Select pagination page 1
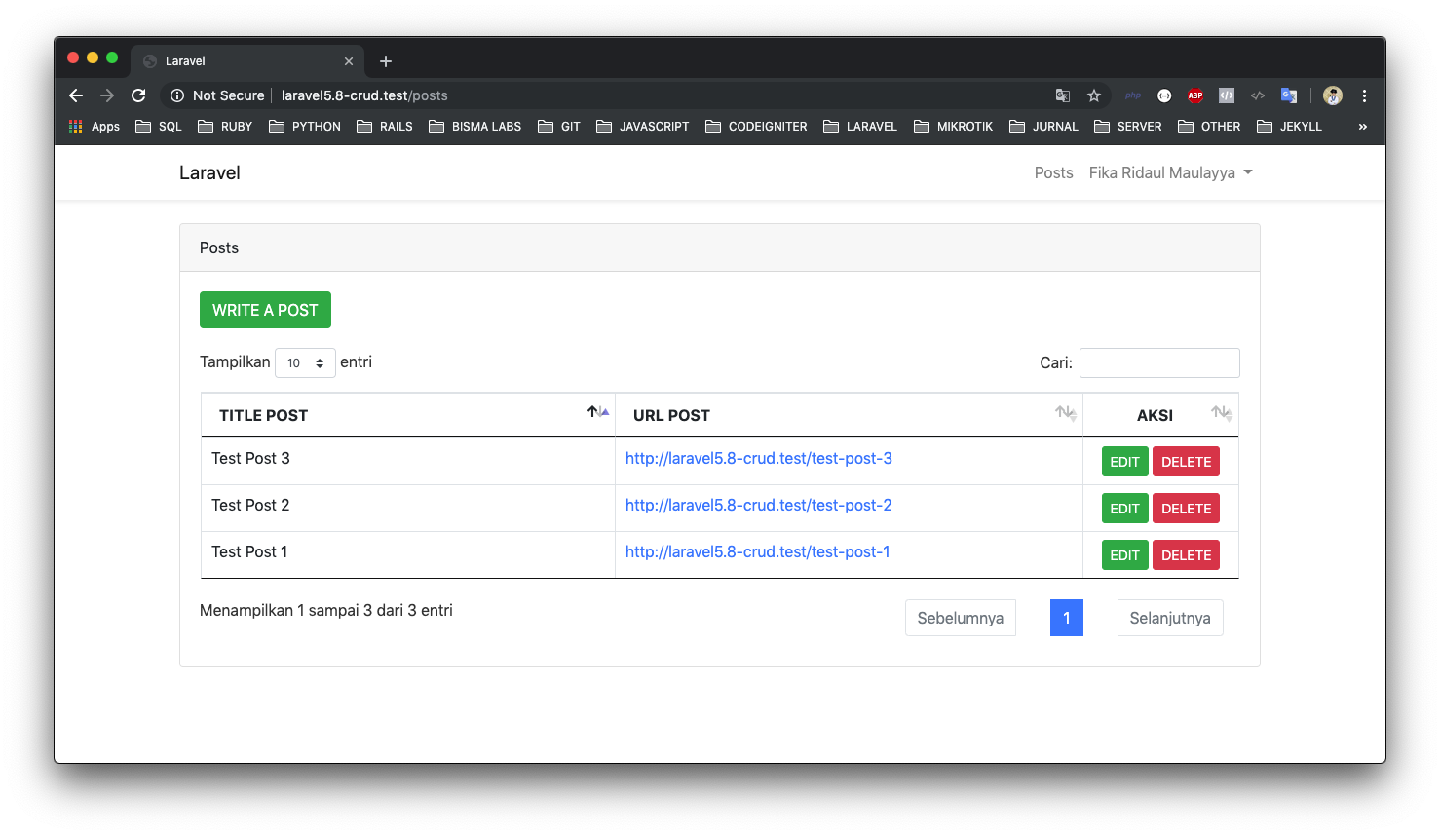The width and height of the screenshot is (1440, 835). pos(1067,618)
